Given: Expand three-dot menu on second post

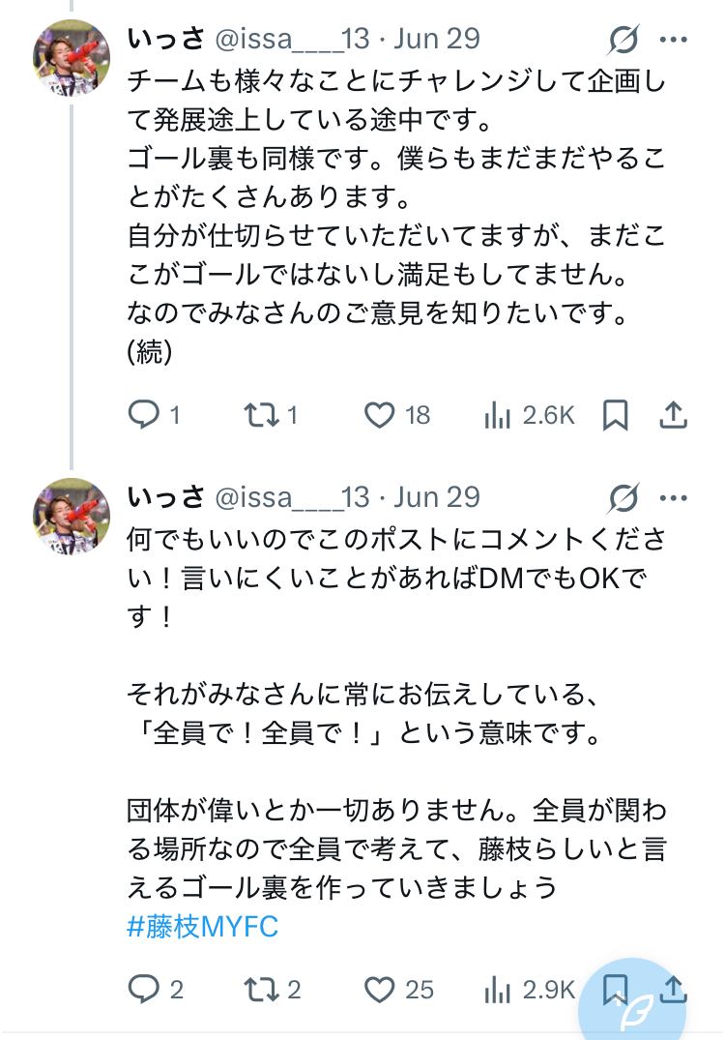Looking at the screenshot, I should tap(673, 498).
